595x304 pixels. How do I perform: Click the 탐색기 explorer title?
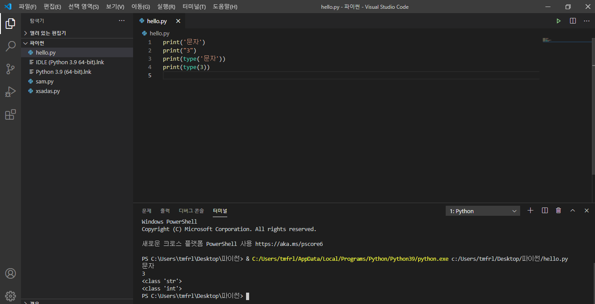click(x=37, y=21)
